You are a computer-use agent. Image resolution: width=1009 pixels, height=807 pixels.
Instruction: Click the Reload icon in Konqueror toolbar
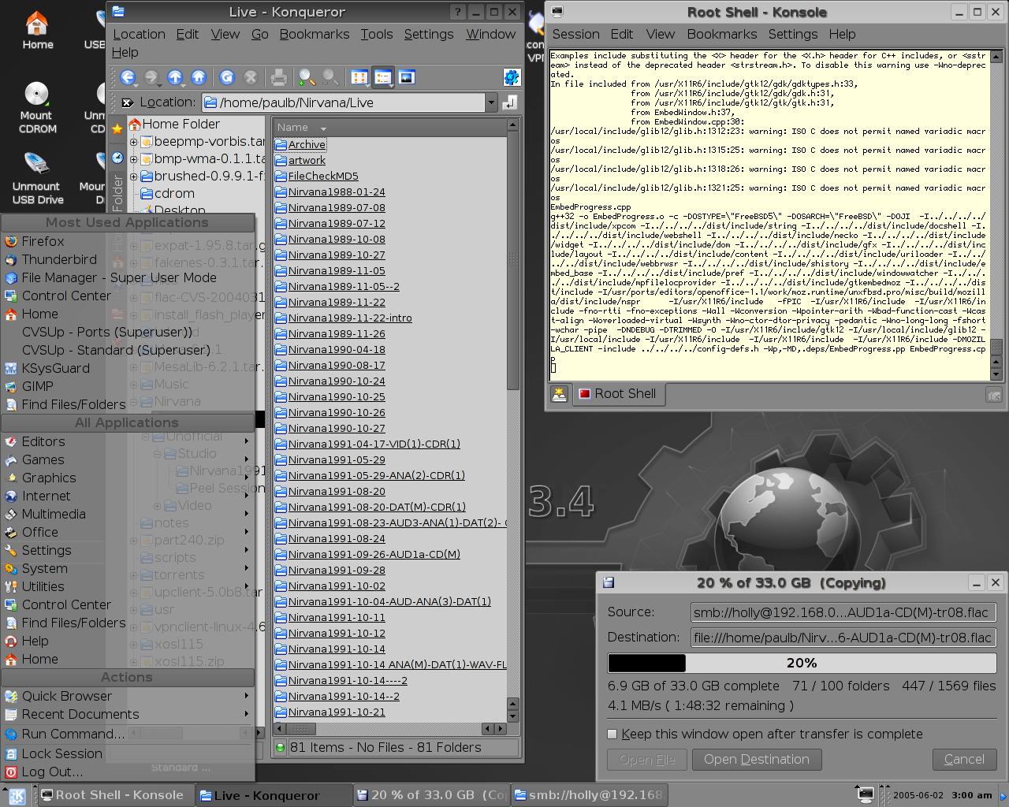pos(227,77)
